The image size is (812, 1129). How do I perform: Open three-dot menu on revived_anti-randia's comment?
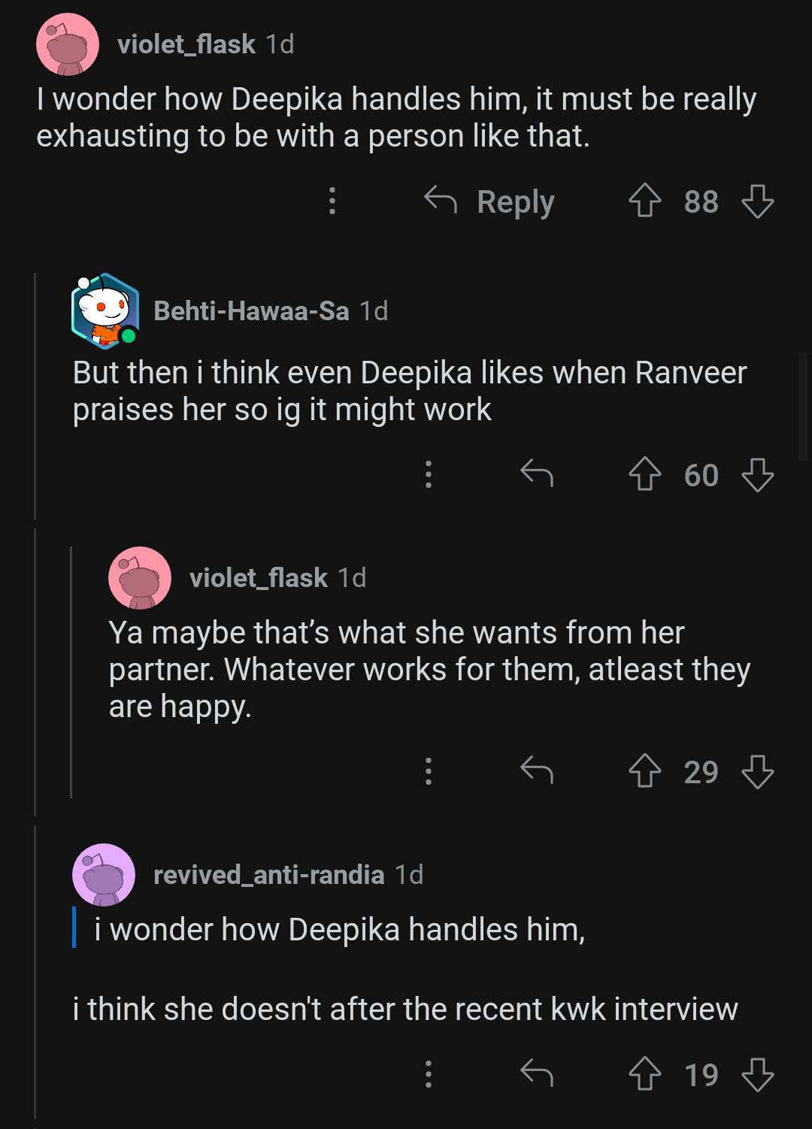click(428, 1073)
